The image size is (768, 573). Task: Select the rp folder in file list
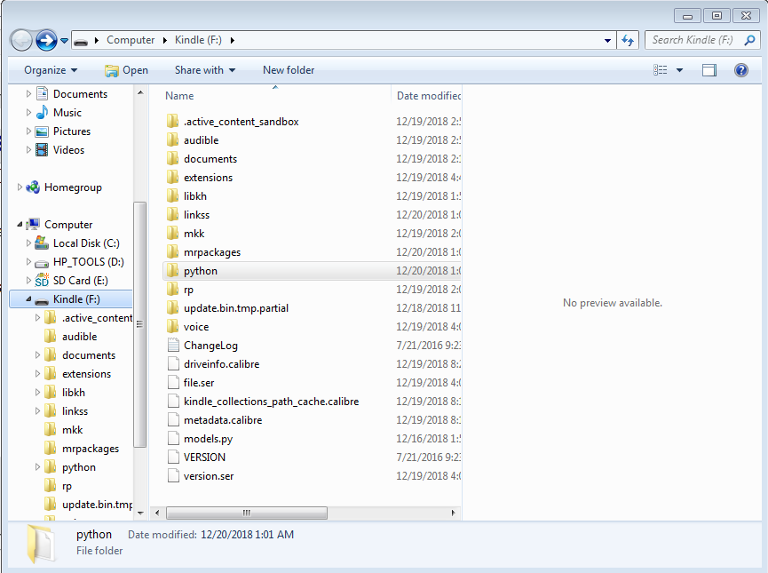click(x=188, y=290)
